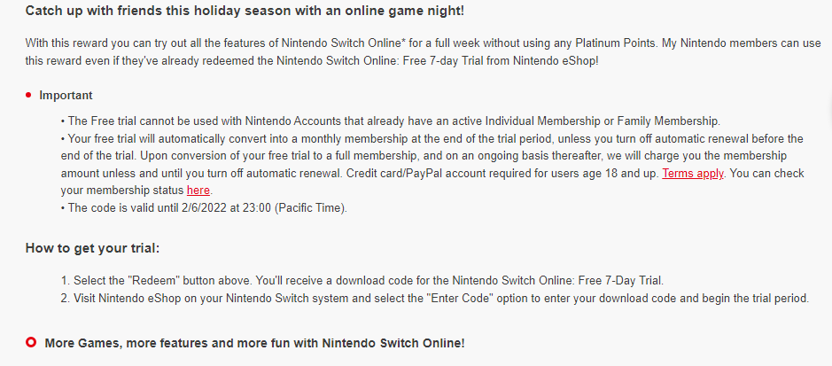
Task: Click the solid red bullet beside Important
Action: point(29,96)
